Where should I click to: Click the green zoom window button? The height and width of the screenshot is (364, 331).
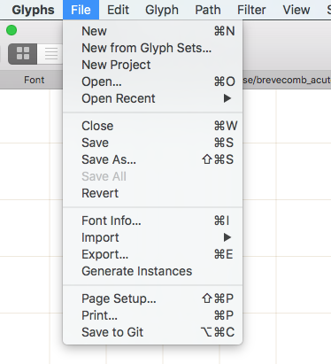(x=12, y=30)
